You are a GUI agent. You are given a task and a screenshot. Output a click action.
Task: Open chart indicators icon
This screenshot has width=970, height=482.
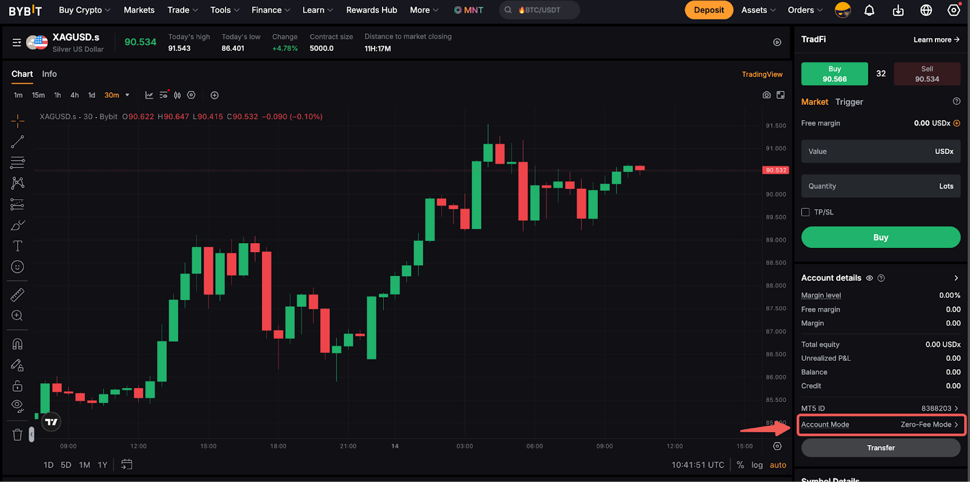click(149, 95)
